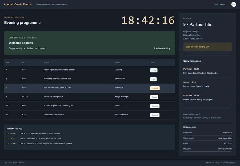The image size is (240, 166).
Task: Click the 18:42:16 show clock
Action: (x=148, y=20)
